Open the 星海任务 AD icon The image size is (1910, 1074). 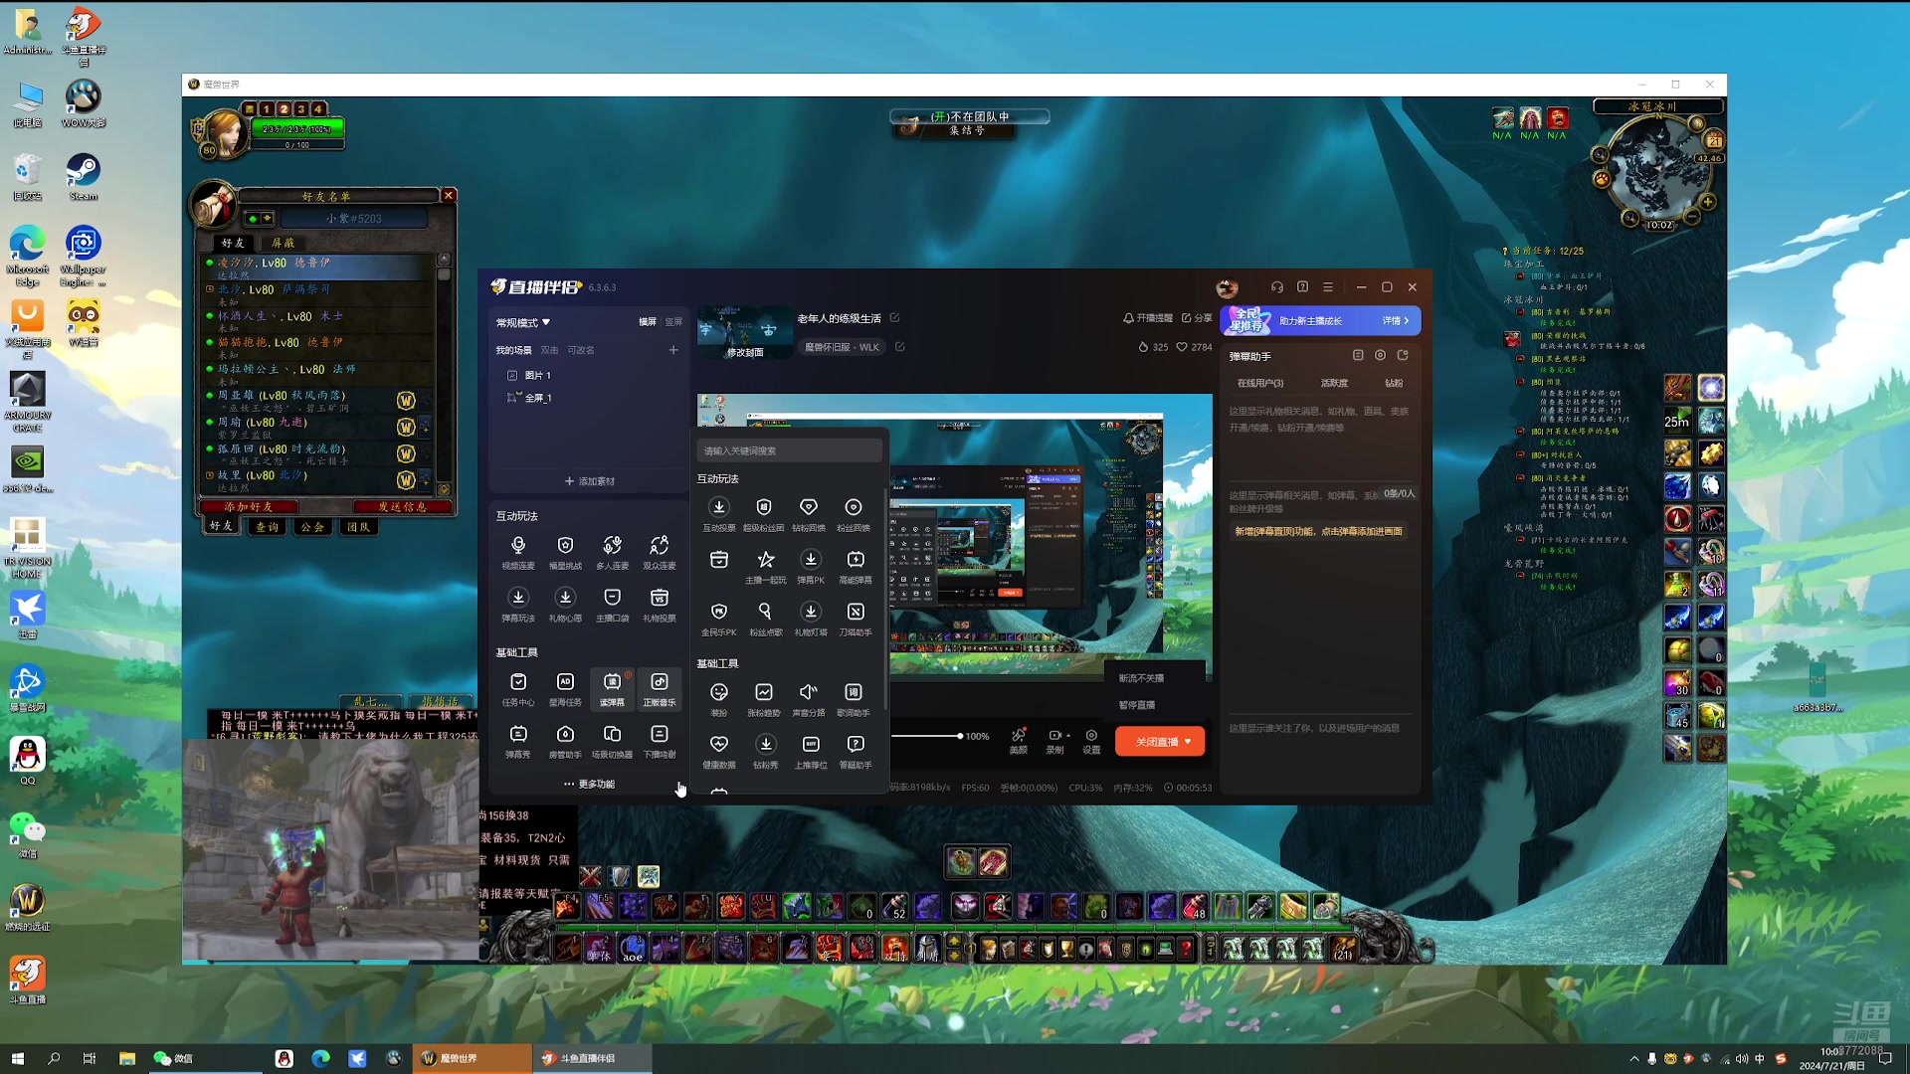click(x=565, y=689)
